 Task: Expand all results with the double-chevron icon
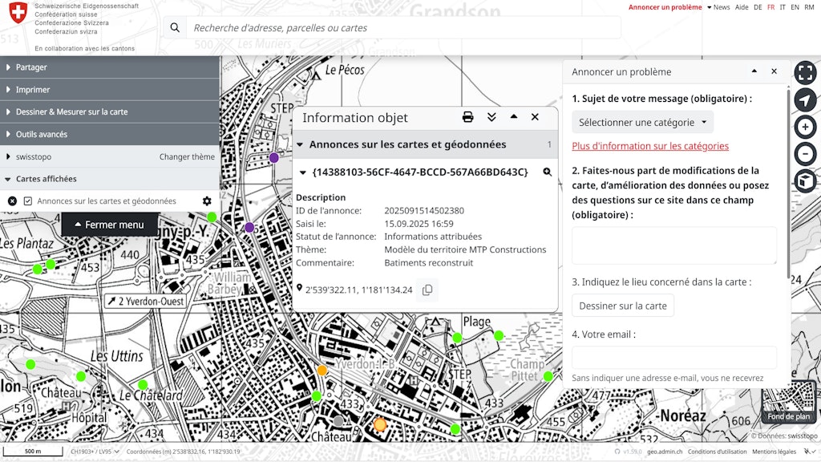pos(491,116)
